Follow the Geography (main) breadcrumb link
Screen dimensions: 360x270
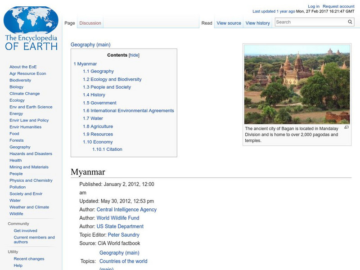click(90, 45)
